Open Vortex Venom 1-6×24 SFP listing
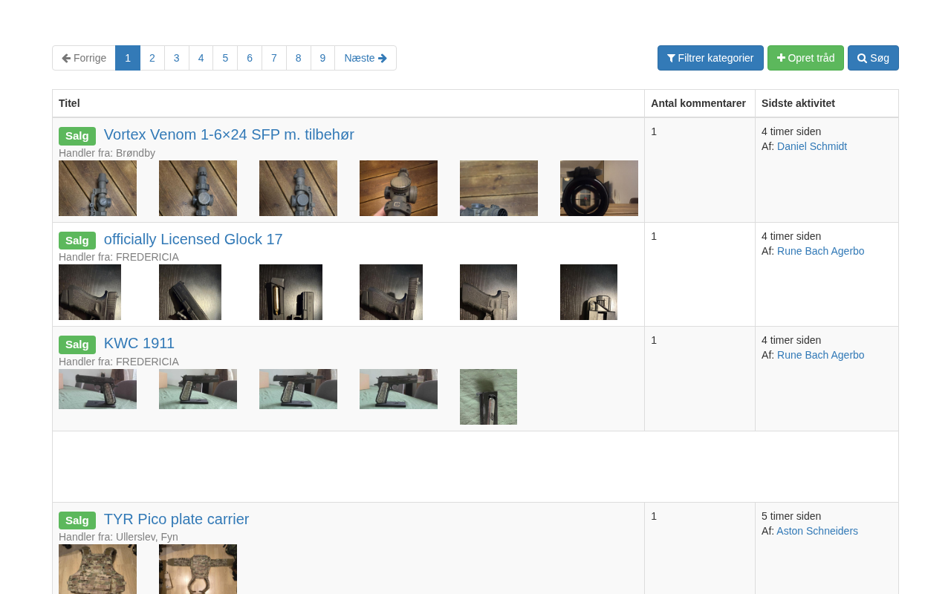Screen dimensions: 951x594 pyautogui.click(x=229, y=134)
